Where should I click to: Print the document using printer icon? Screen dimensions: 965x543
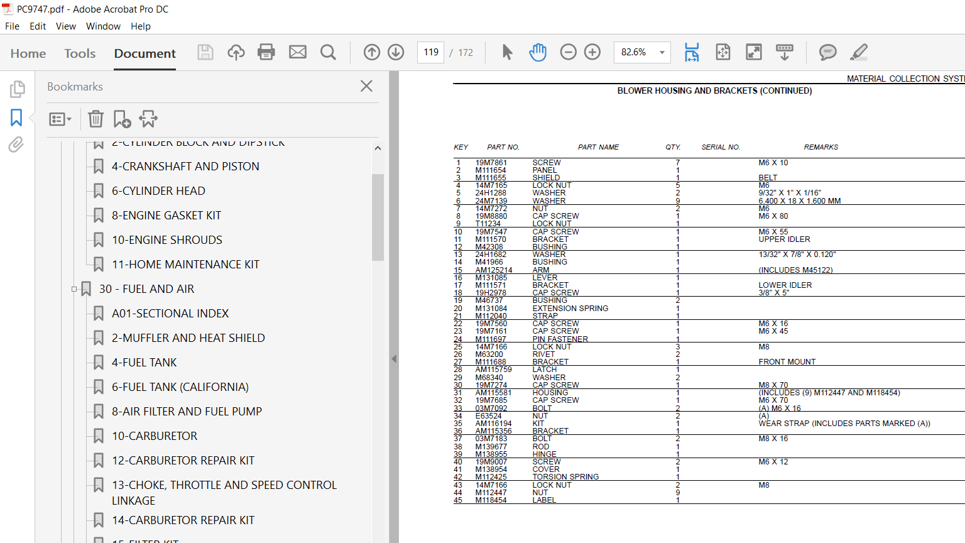coord(266,52)
